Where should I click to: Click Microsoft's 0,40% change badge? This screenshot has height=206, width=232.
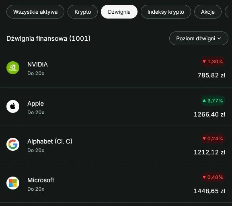click(213, 177)
